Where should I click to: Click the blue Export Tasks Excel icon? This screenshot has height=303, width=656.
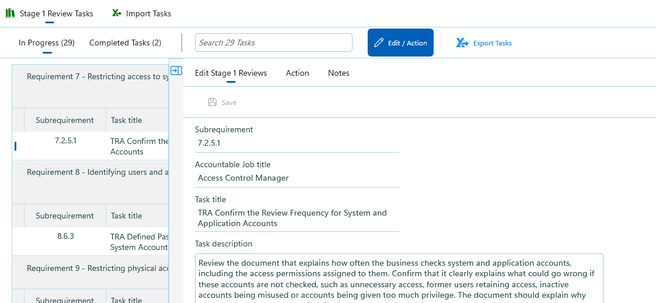[x=462, y=43]
